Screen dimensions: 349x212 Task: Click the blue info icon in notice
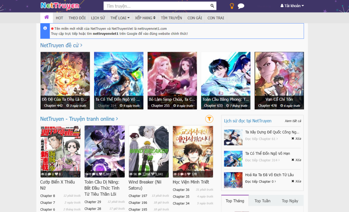click(45, 28)
